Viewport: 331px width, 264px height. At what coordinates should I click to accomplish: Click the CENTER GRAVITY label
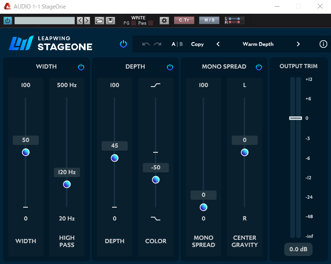[244, 241]
